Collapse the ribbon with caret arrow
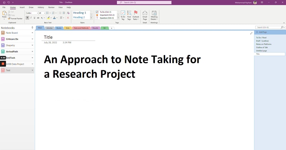Image resolution: width=286 pixels, height=150 pixels. tap(284, 23)
